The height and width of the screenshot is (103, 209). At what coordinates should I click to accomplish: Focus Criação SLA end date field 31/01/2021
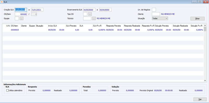[37, 10]
